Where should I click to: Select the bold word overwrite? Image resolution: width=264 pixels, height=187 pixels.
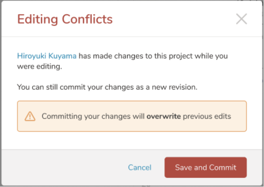coord(163,116)
